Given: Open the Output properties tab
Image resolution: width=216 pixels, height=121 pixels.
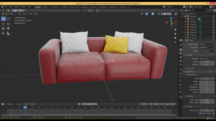Looking at the screenshot, I should point(181,53).
